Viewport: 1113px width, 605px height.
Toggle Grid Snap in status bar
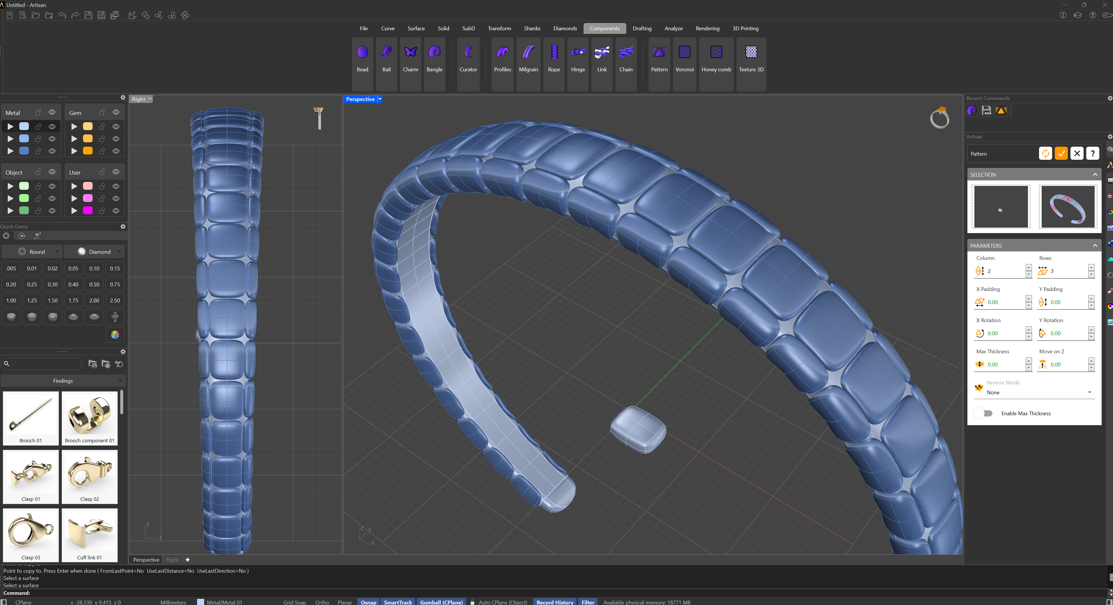pos(295,602)
